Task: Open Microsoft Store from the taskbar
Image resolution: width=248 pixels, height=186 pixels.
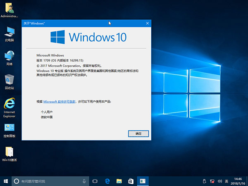Action: coord(130,181)
